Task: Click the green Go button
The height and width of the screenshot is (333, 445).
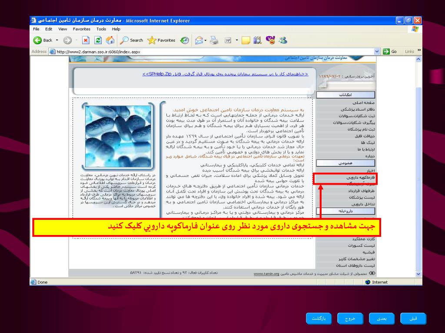Action: [390, 52]
